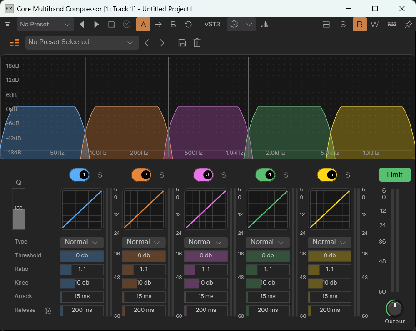
Task: Click band 1 blue transfer curve graph
Action: click(x=82, y=209)
